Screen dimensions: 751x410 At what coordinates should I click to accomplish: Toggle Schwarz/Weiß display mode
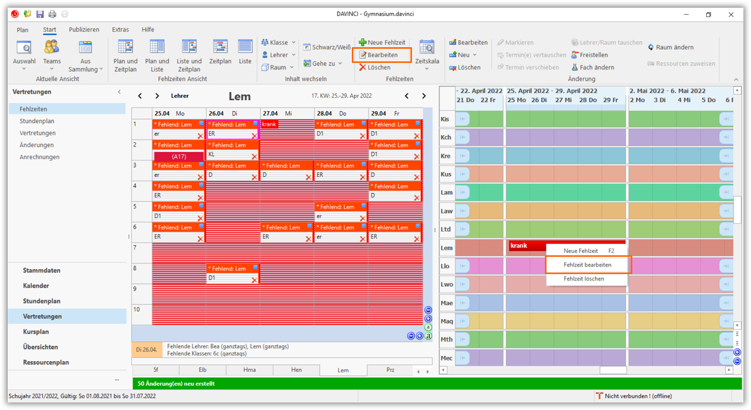327,47
